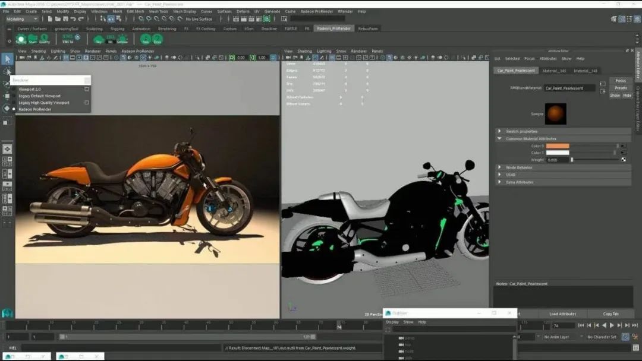Image resolution: width=642 pixels, height=361 pixels.
Task: Click the Show button in Attribute Editor
Action: [615, 95]
